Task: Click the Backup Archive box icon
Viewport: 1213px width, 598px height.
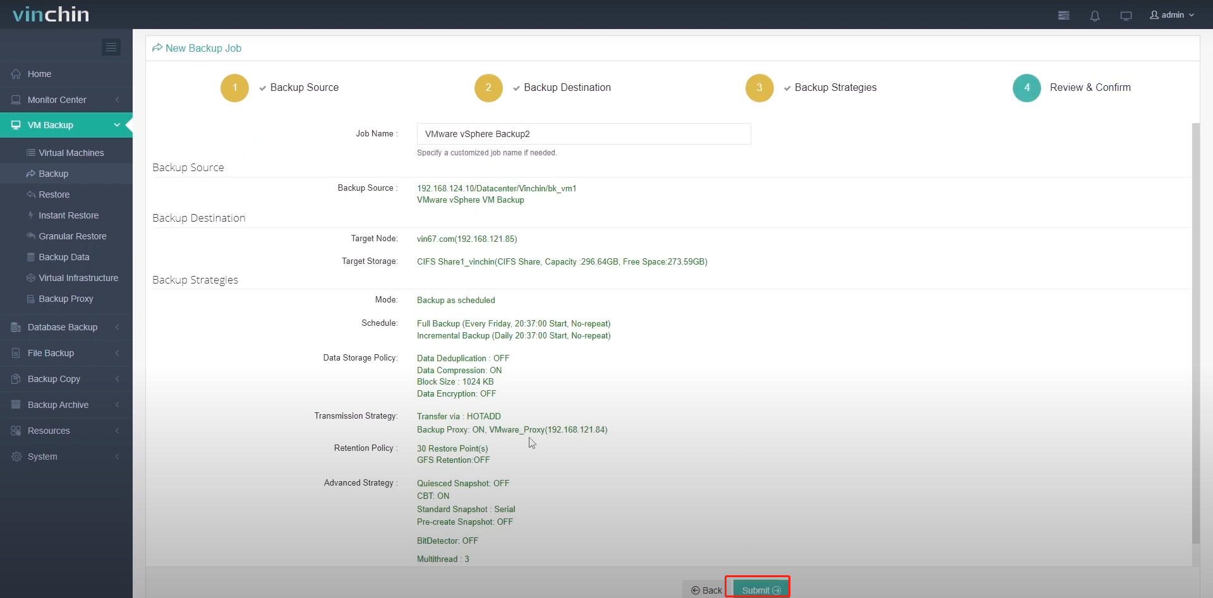Action: [x=16, y=405]
